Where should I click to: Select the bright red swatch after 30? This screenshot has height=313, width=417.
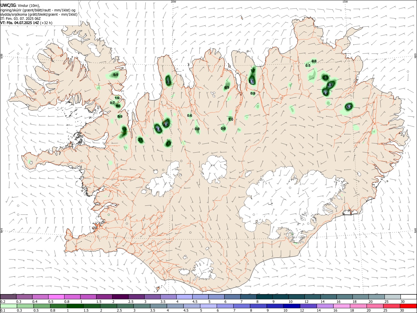click(408, 306)
